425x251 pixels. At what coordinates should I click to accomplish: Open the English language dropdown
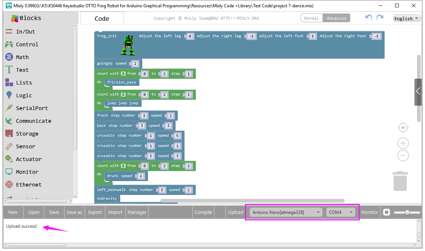(407, 19)
